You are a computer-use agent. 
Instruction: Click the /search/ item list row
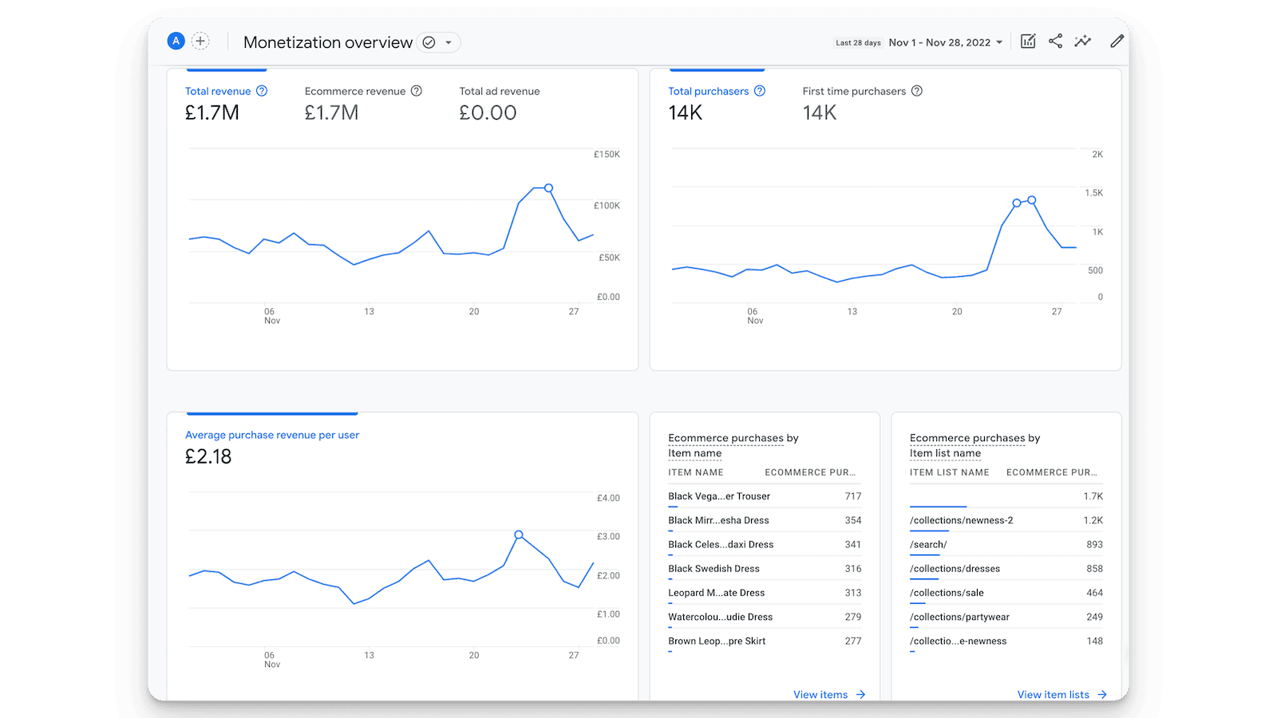click(1006, 544)
